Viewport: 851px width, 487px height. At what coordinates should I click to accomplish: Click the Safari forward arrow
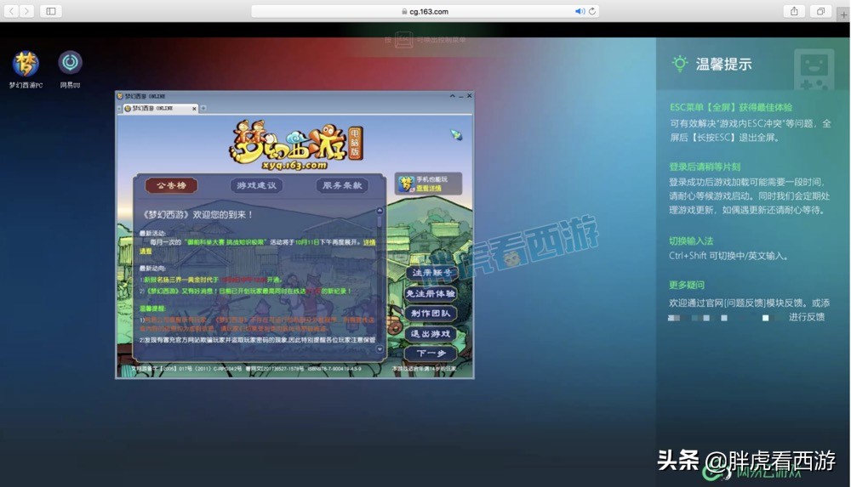(x=27, y=11)
